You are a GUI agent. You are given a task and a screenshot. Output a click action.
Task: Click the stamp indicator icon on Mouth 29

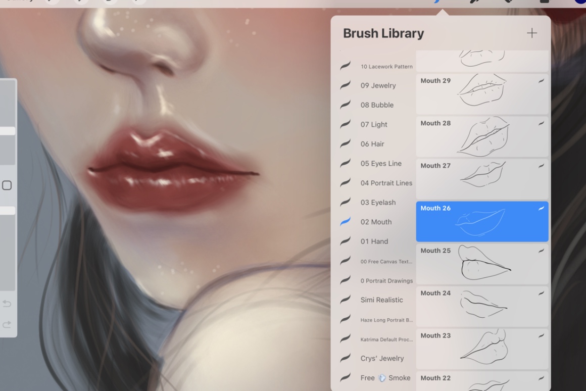tap(541, 81)
